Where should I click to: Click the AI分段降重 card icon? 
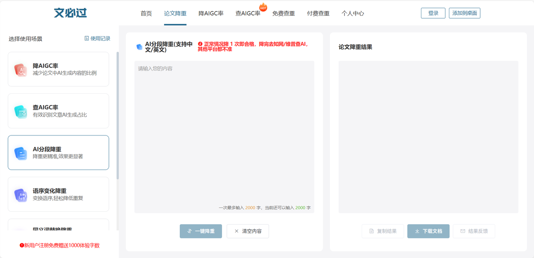pos(20,153)
